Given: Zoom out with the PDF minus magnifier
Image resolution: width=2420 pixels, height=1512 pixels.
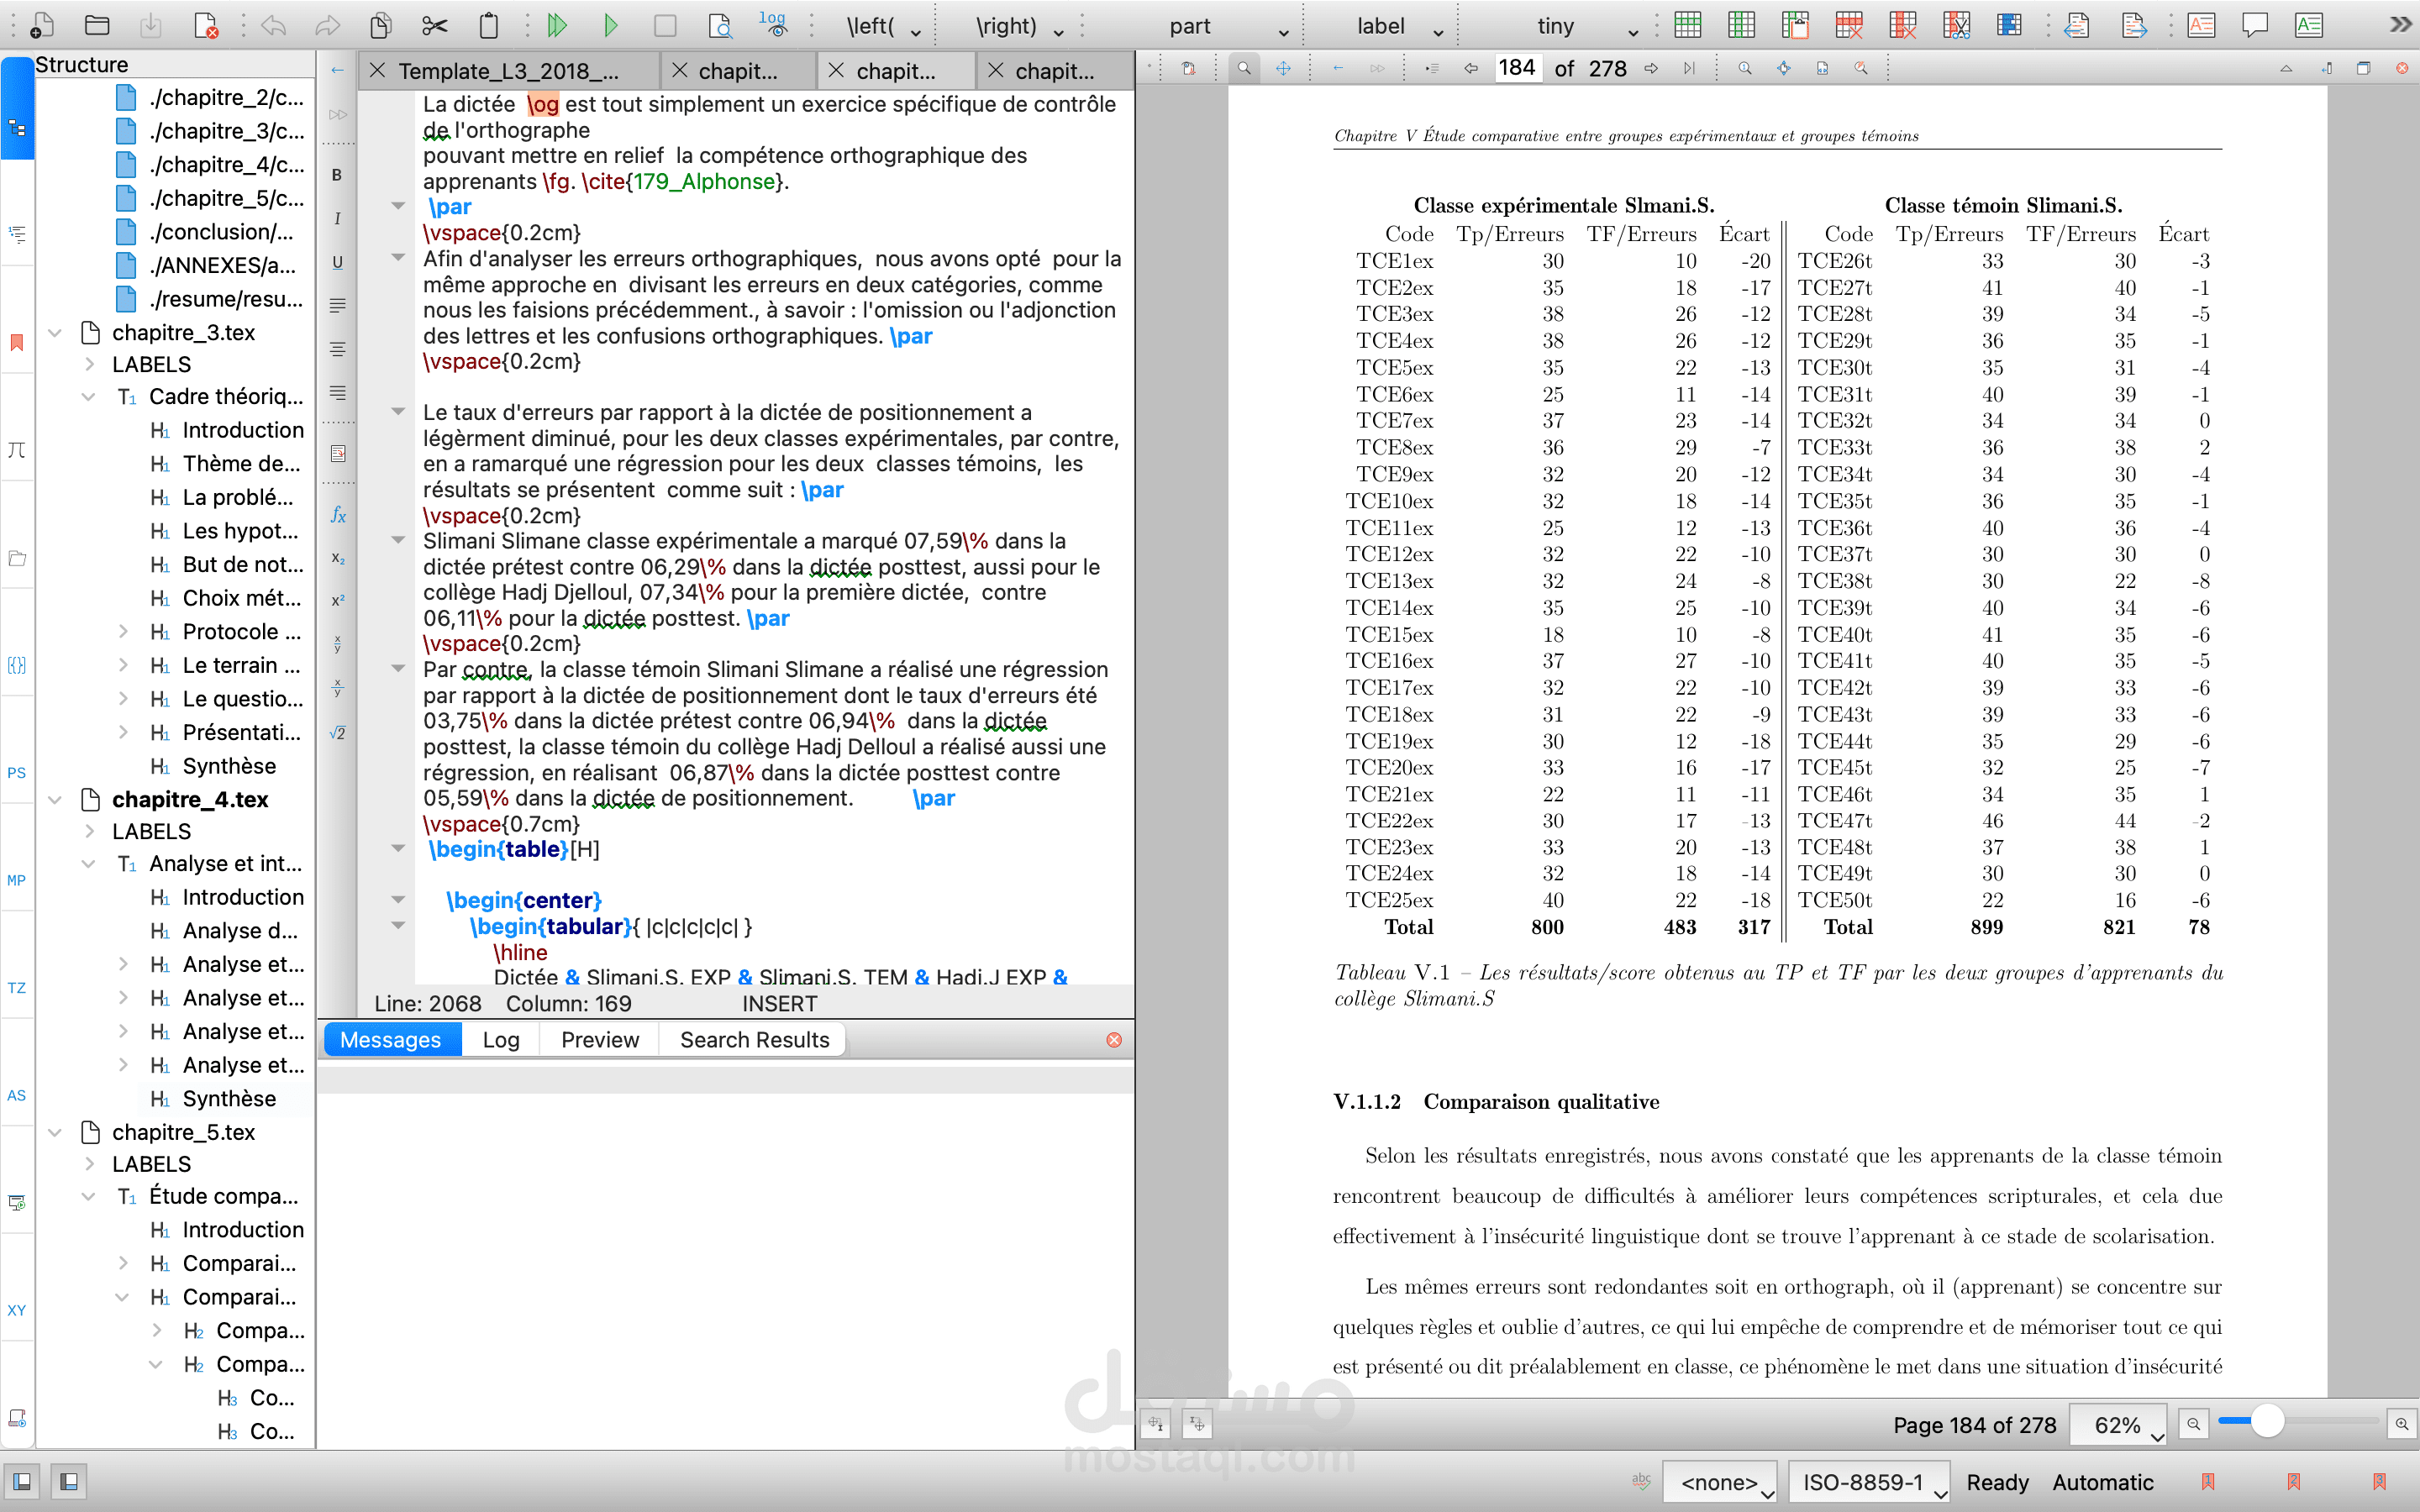Looking at the screenshot, I should pos(2194,1423).
